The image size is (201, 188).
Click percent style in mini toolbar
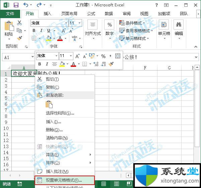pos(103,56)
